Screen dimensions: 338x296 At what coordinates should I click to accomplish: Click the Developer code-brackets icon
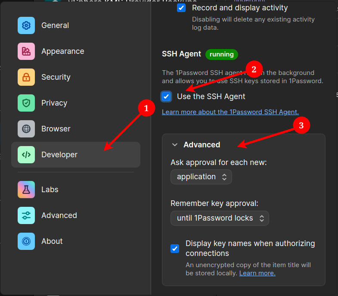pyautogui.click(x=26, y=155)
